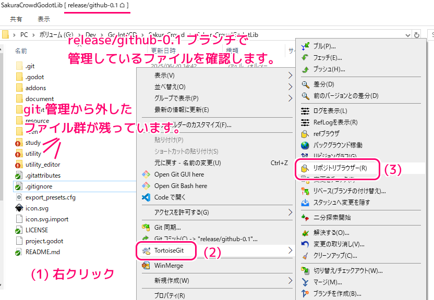Expand the 表示(V) submenu arrow

tap(290, 76)
